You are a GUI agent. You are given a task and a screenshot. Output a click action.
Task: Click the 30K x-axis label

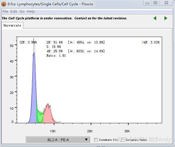(x=127, y=131)
